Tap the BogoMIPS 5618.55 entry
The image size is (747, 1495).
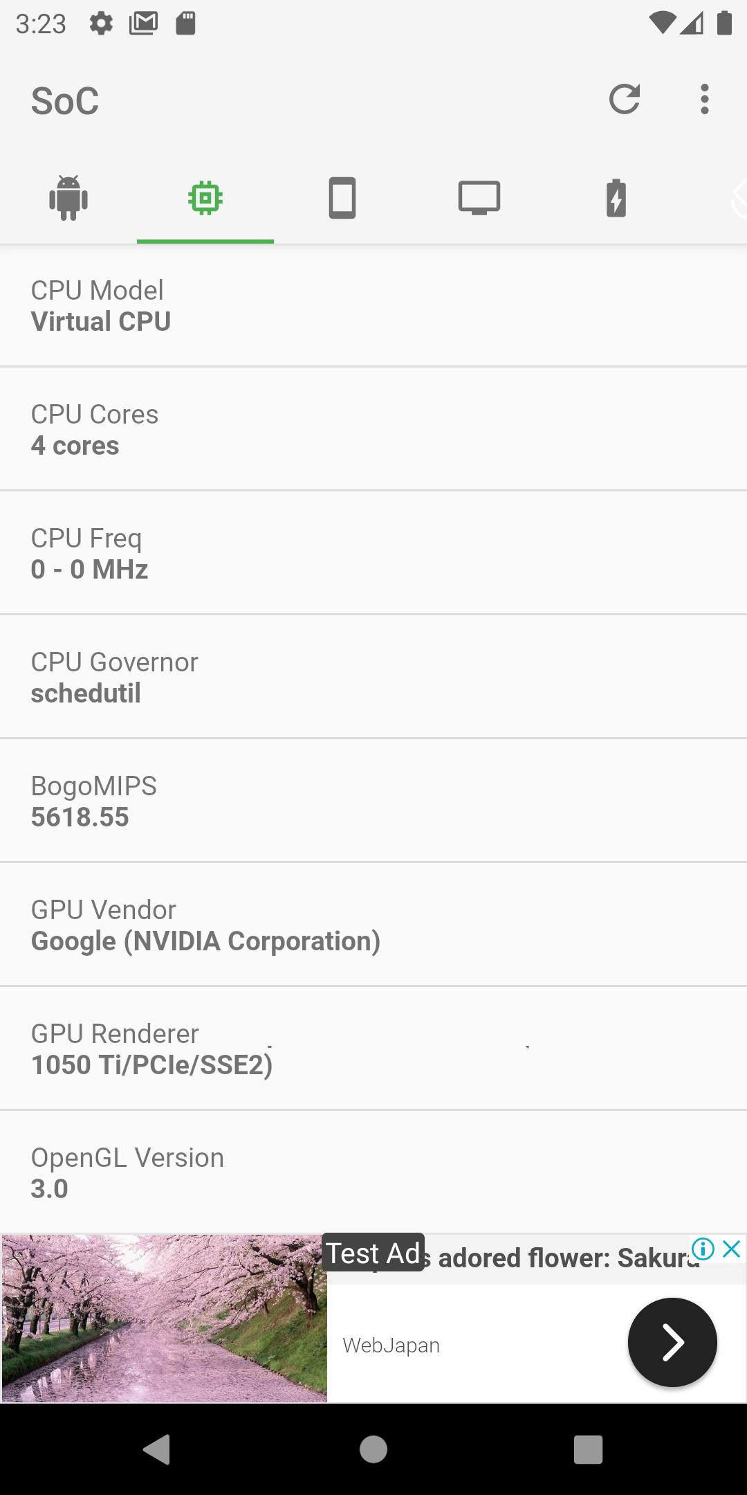373,801
